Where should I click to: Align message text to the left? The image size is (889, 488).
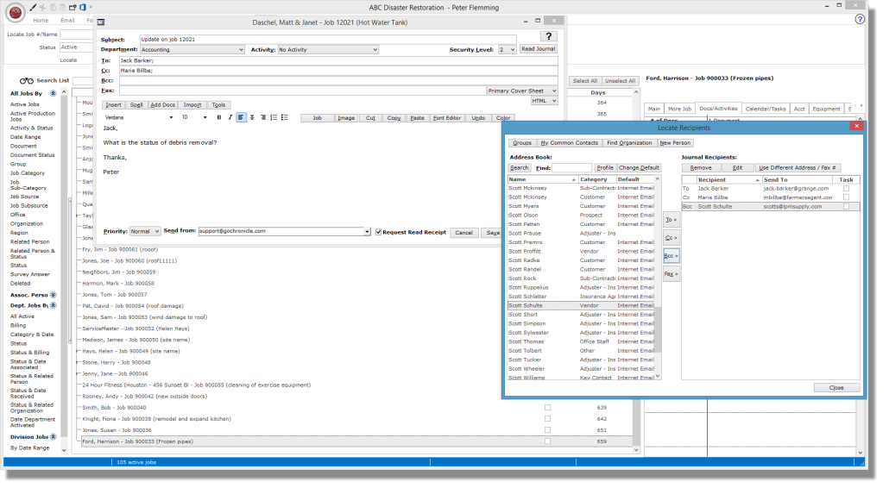pos(241,118)
